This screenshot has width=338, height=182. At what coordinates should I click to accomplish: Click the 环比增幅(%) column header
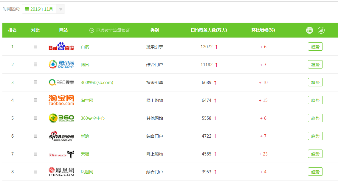pos(263,30)
